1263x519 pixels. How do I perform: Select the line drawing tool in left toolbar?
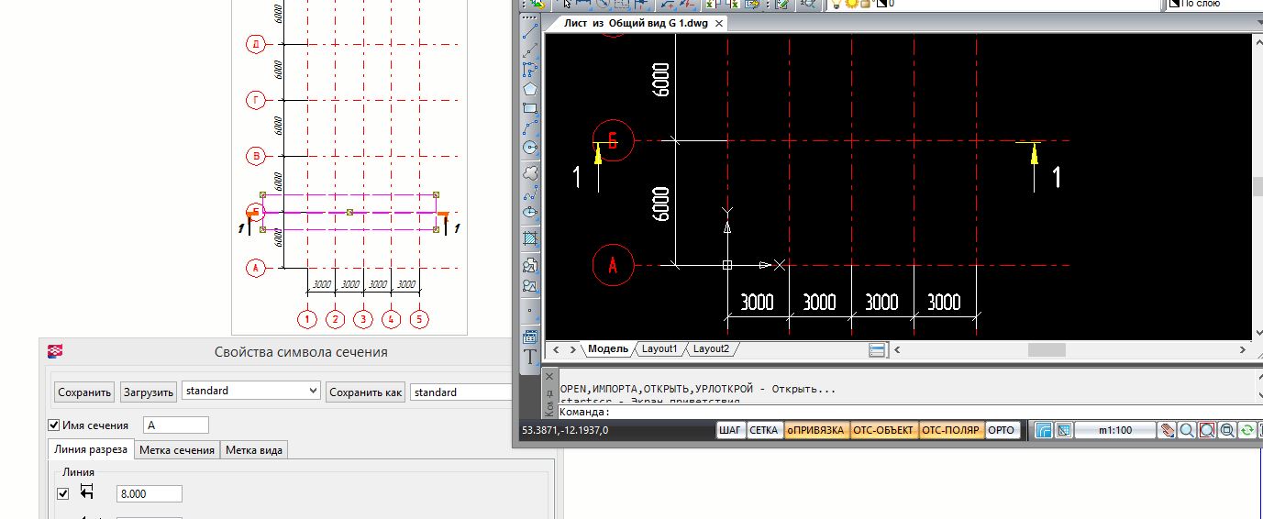(529, 29)
